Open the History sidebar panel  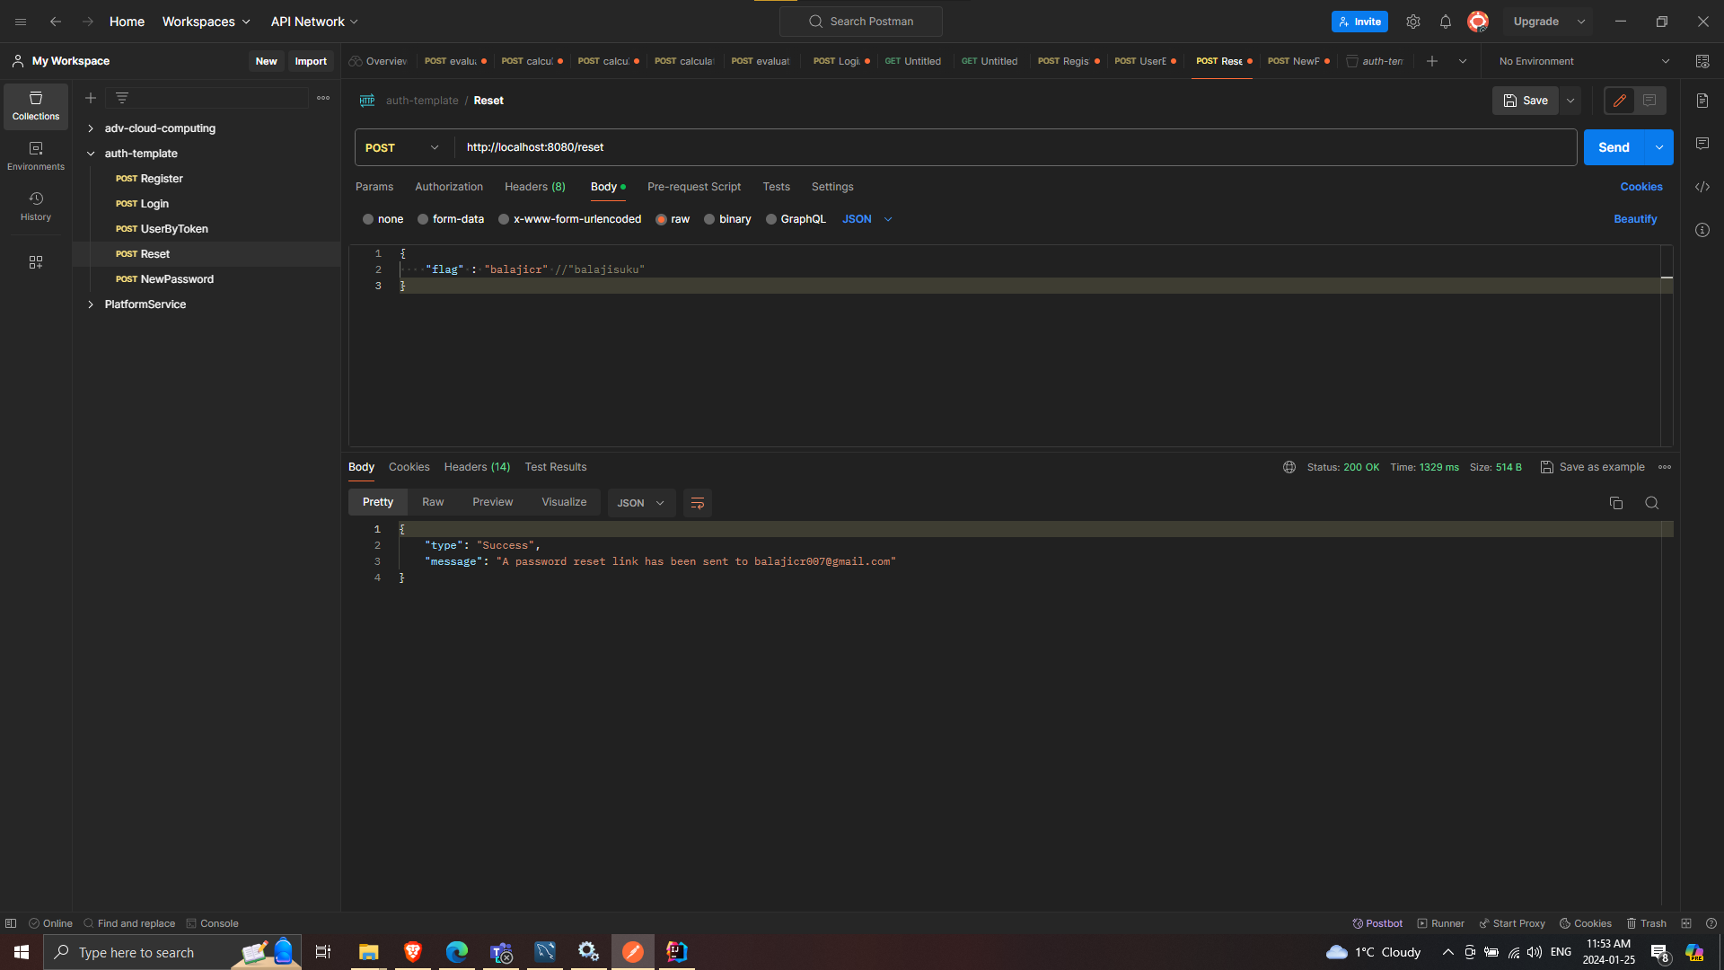[36, 207]
